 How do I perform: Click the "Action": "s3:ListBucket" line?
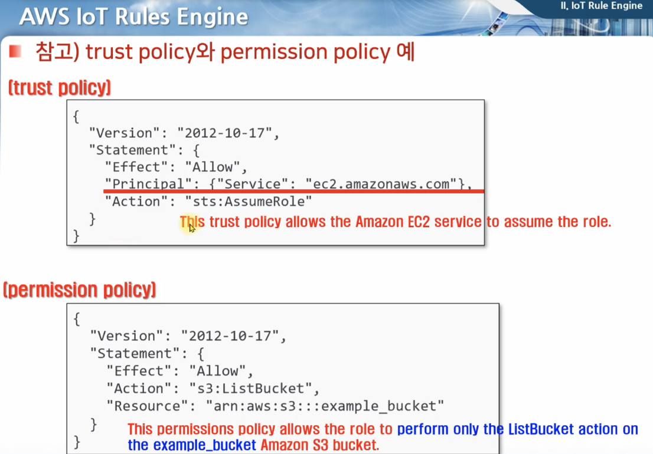(213, 389)
